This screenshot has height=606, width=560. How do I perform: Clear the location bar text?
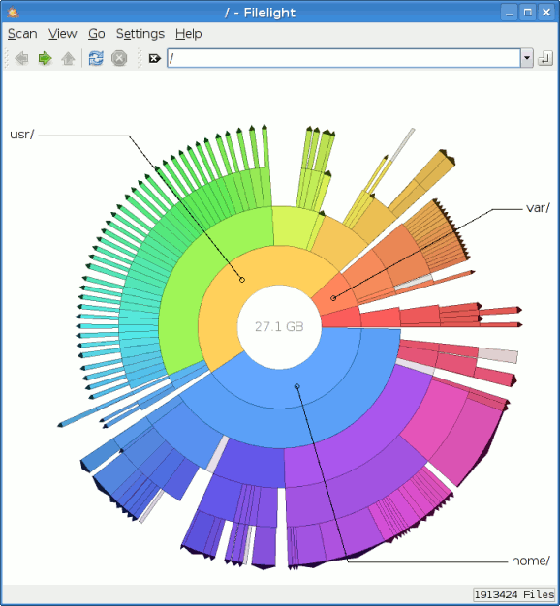(155, 59)
